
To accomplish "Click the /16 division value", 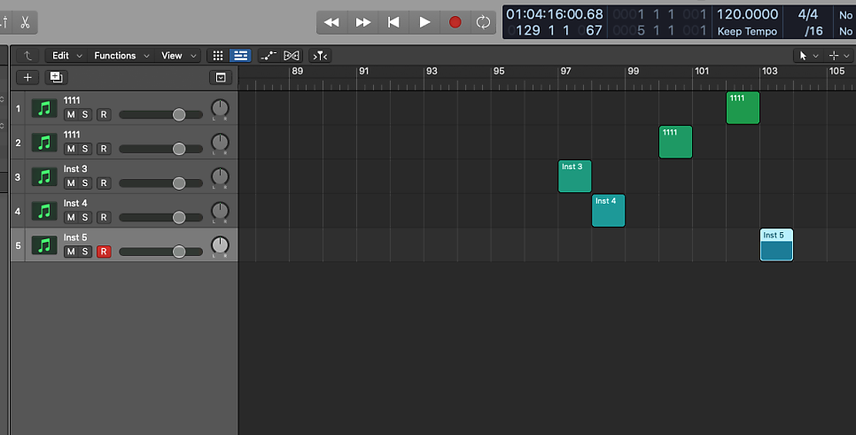I will pyautogui.click(x=813, y=31).
